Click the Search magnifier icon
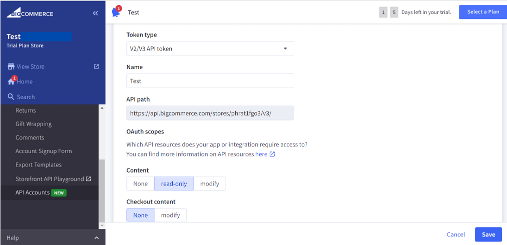Image resolution: width=507 pixels, height=245 pixels. point(11,97)
